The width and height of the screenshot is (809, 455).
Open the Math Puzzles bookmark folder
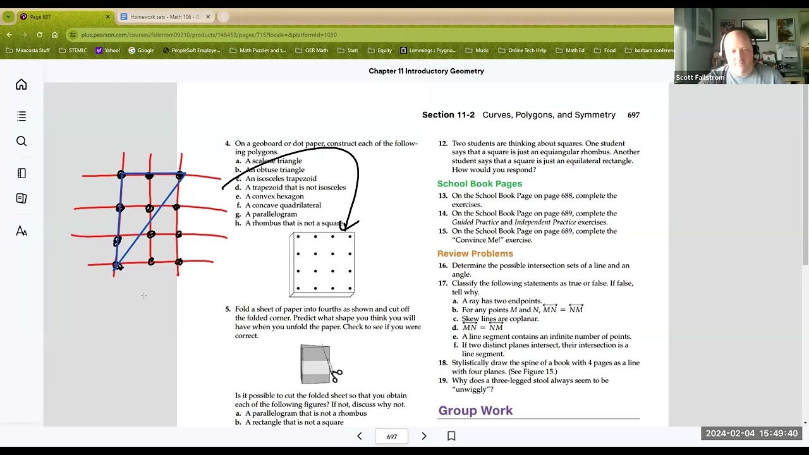(x=258, y=51)
